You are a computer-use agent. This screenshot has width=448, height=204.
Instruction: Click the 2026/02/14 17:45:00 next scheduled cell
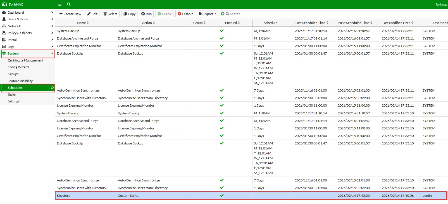point(358,196)
